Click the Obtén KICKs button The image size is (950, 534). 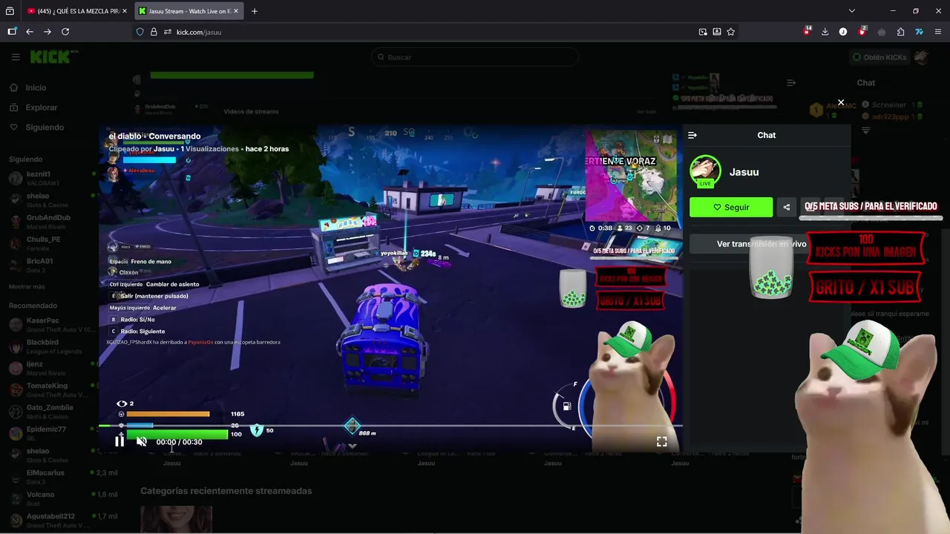pyautogui.click(x=879, y=57)
